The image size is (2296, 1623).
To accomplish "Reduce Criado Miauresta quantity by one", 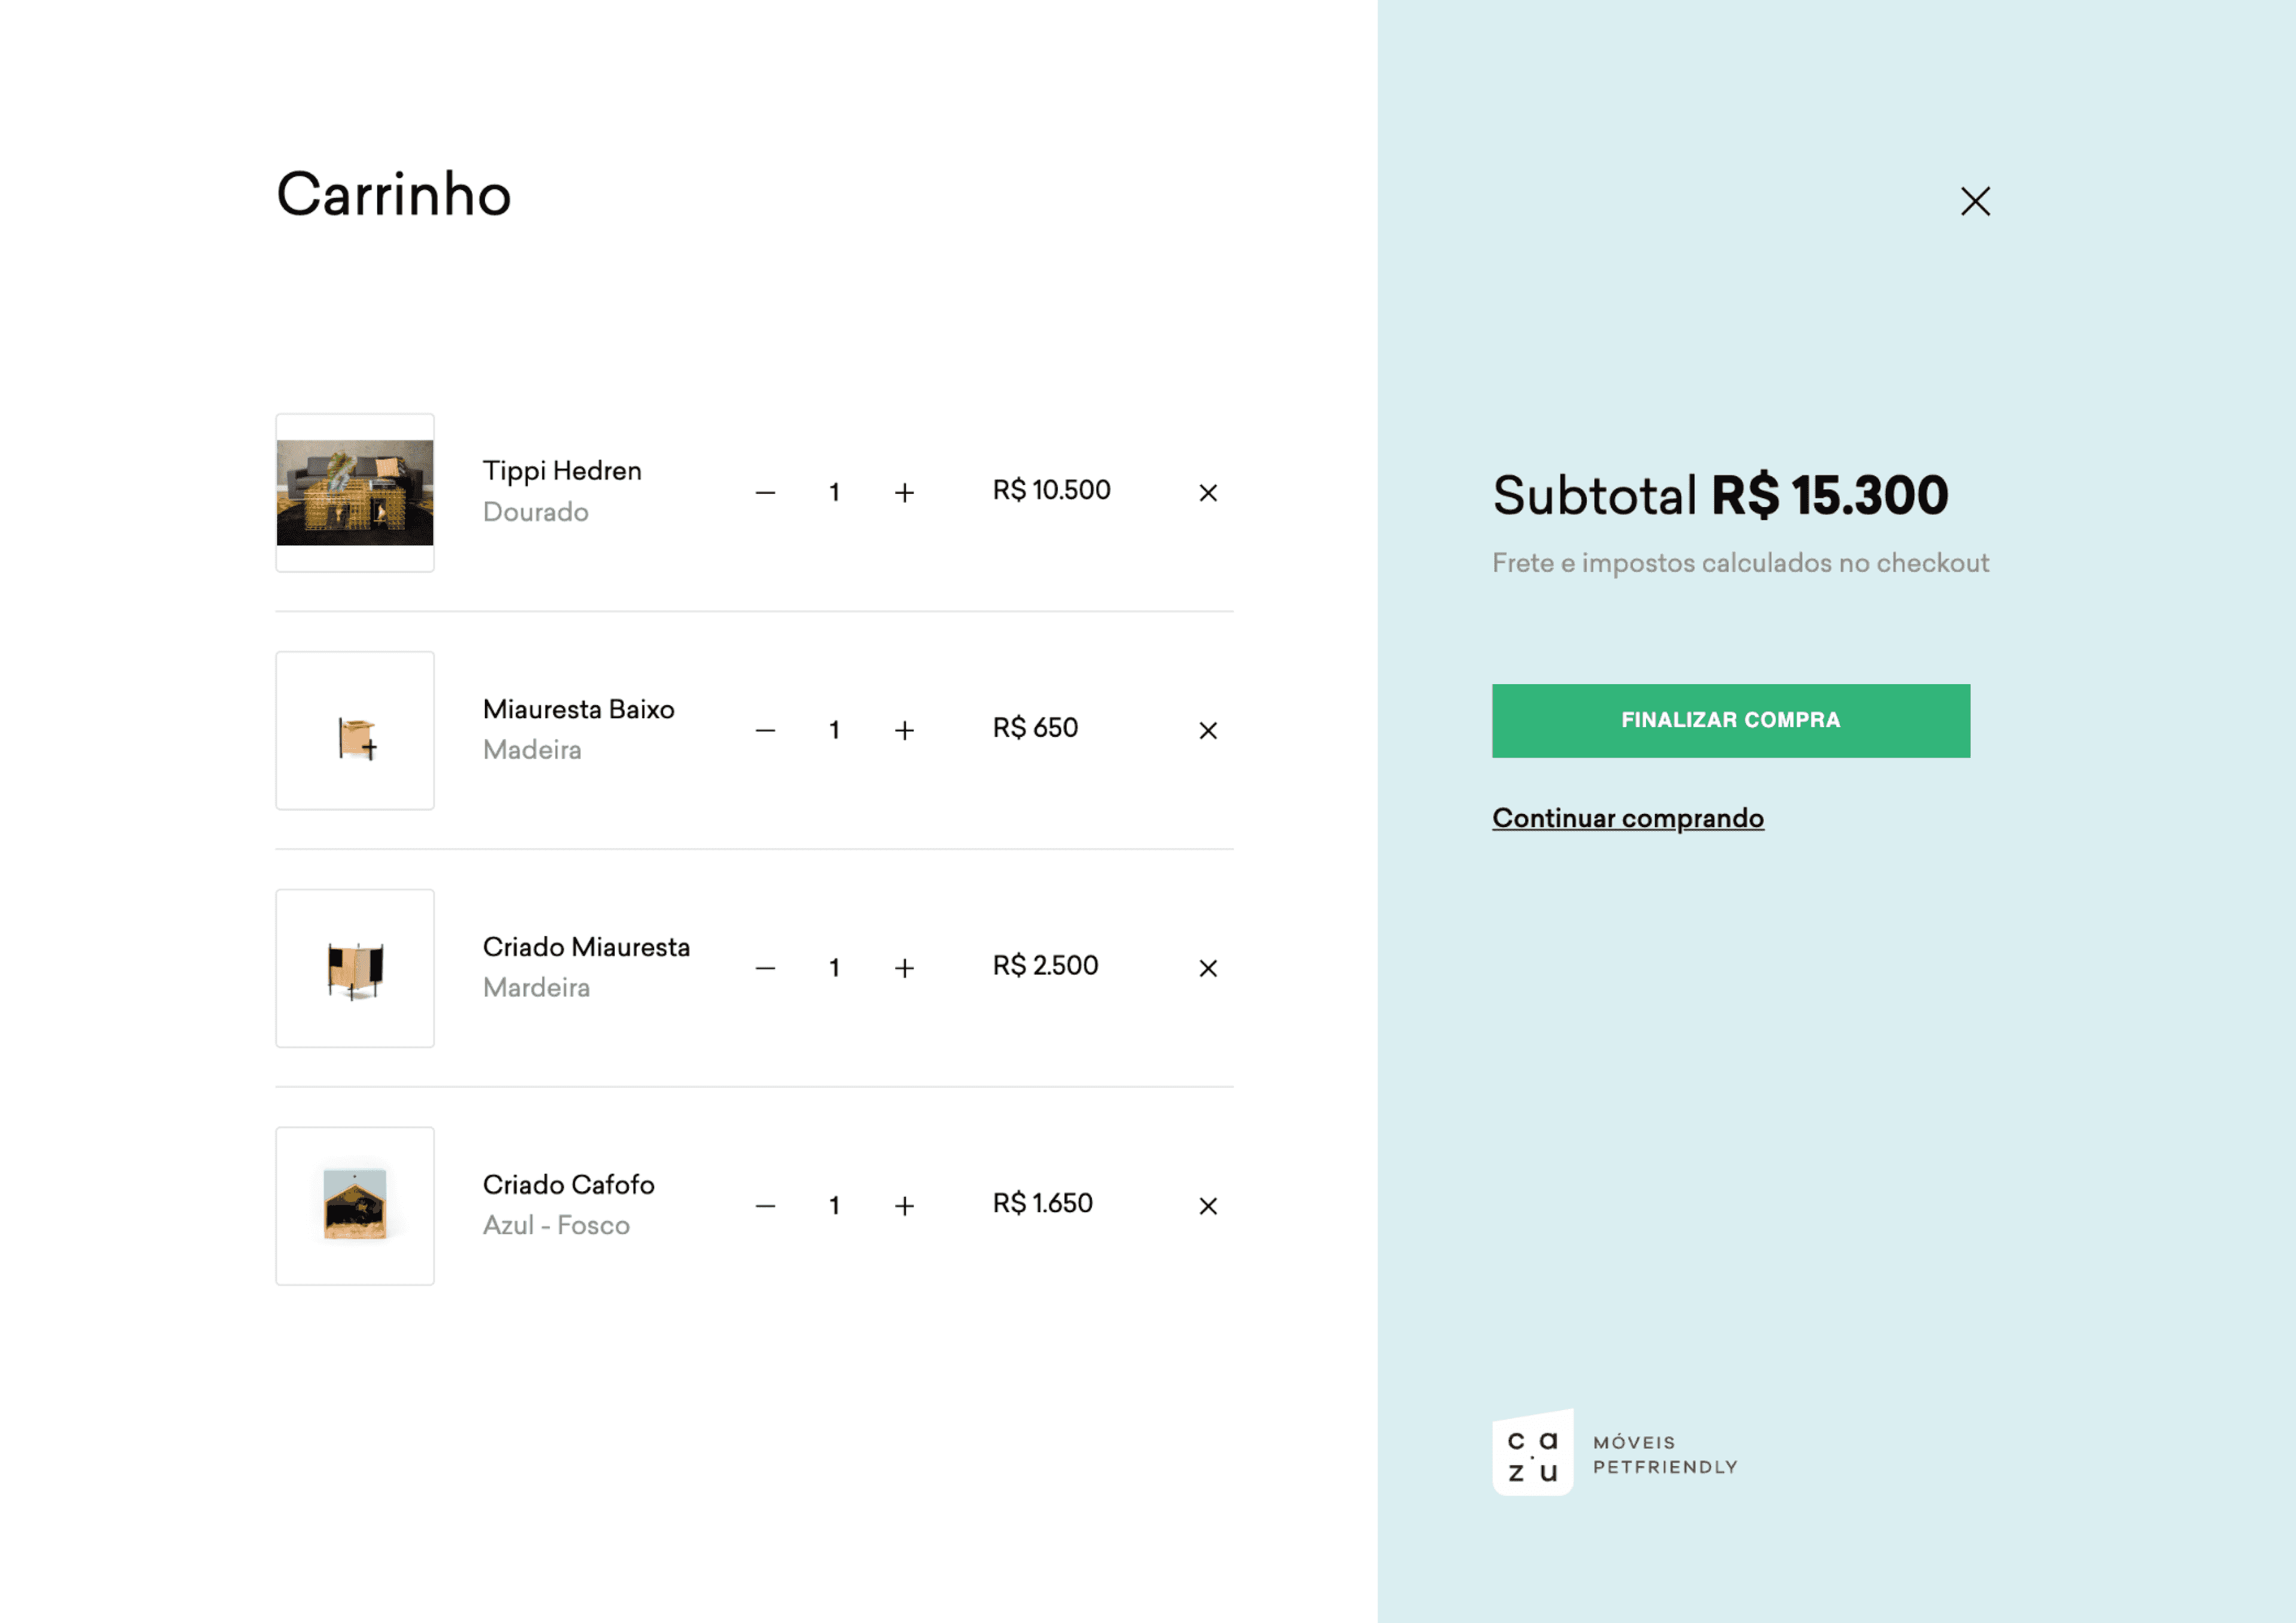I will tap(765, 968).
